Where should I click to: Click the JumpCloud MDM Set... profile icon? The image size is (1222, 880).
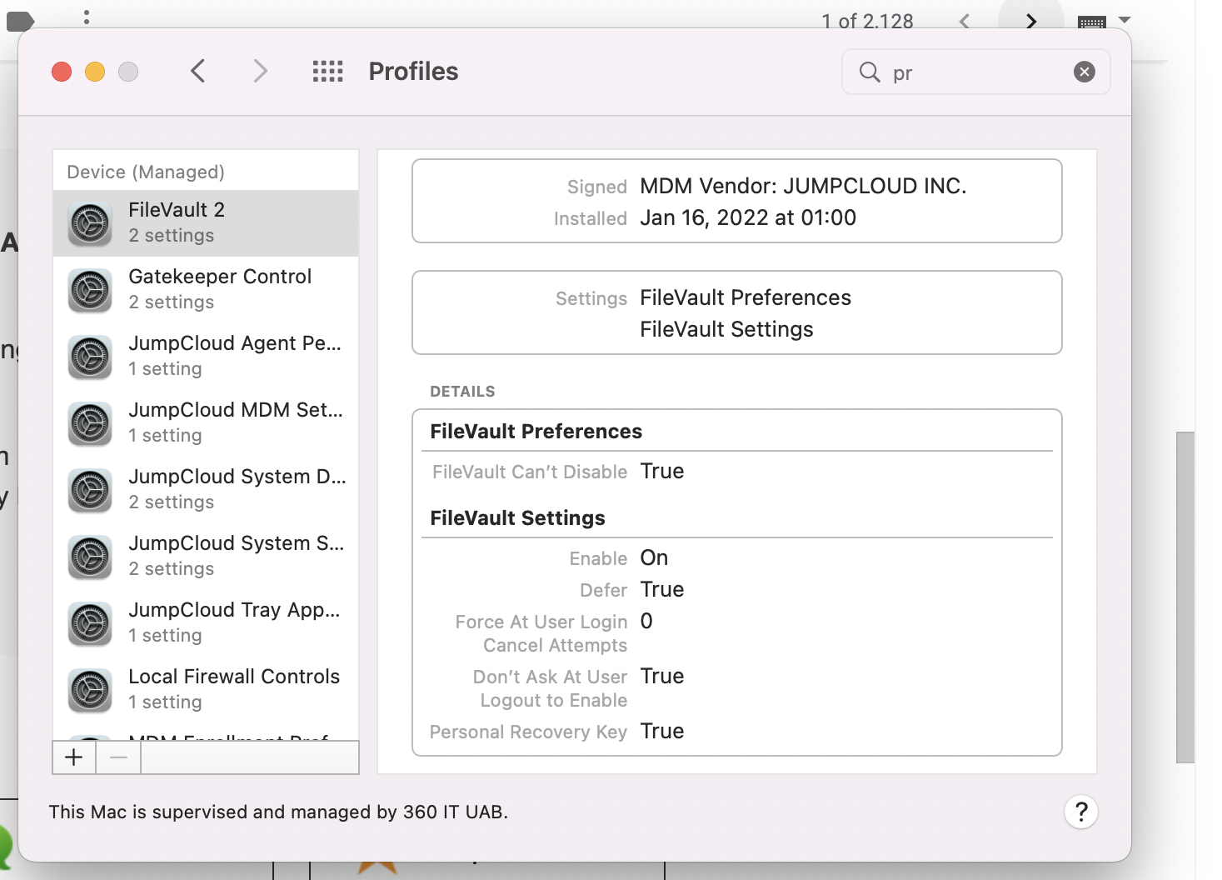point(90,423)
